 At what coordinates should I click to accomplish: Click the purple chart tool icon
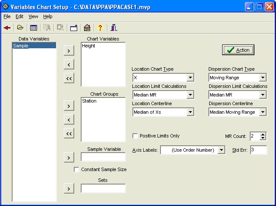(114, 28)
